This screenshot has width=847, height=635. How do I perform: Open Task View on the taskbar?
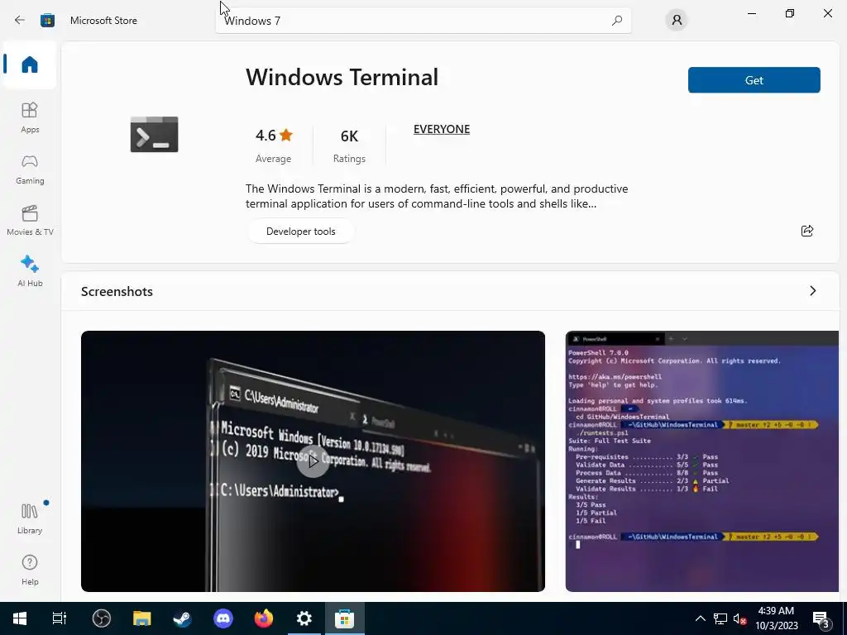pos(59,618)
